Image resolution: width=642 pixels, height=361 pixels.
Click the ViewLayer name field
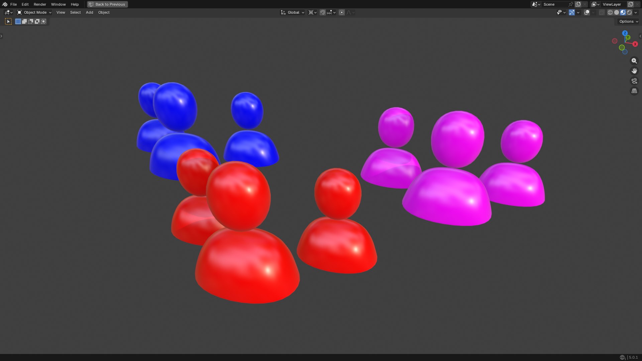tap(614, 4)
